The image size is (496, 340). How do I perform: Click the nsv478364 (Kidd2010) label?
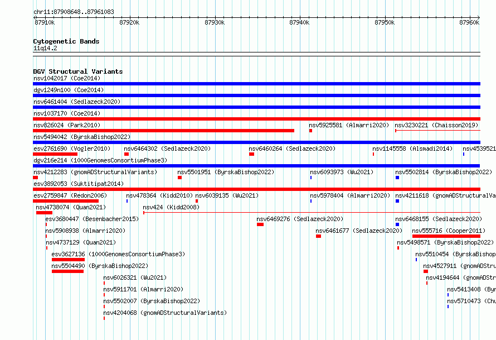click(x=159, y=195)
